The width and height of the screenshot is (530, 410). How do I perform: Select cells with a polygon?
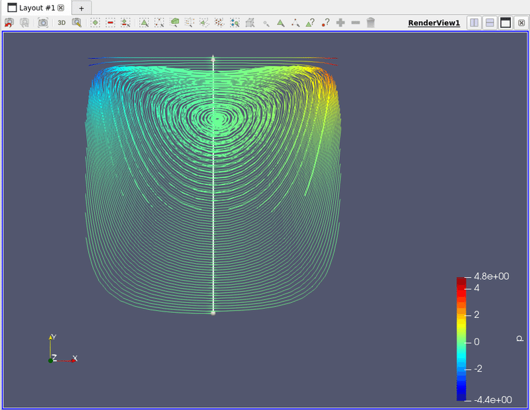203,22
